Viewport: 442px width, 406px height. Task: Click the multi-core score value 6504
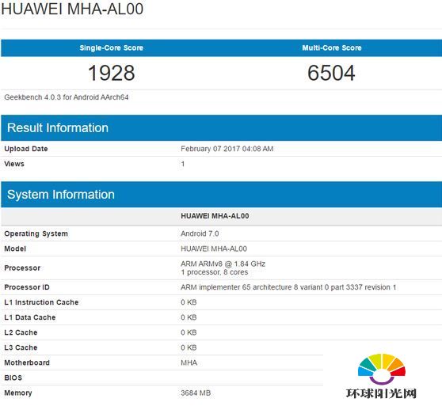[x=331, y=73]
